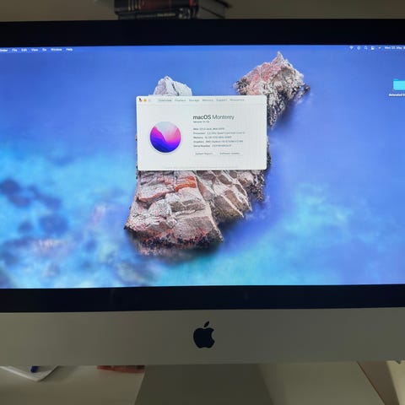Click the Wi-Fi status icon
Image resolution: width=405 pixels, height=405 pixels.
(x=351, y=48)
